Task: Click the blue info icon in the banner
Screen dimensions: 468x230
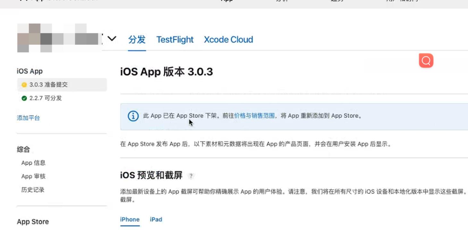Action: click(x=133, y=116)
